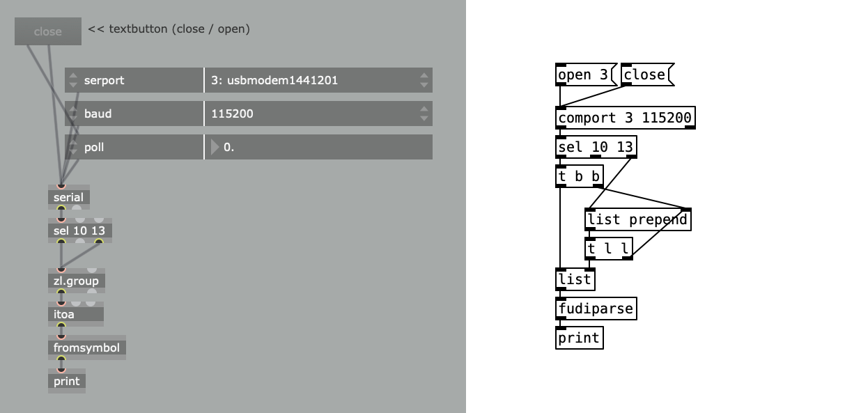Click the serial object box
Viewport: 861px width, 413px height.
tap(68, 197)
